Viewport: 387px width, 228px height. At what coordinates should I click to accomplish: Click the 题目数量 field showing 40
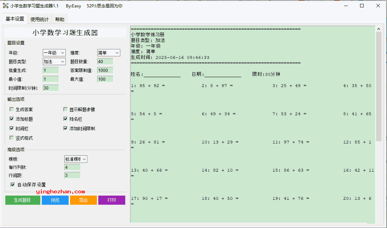(x=105, y=61)
